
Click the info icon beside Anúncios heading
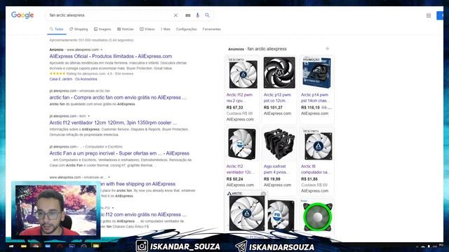pos(328,49)
